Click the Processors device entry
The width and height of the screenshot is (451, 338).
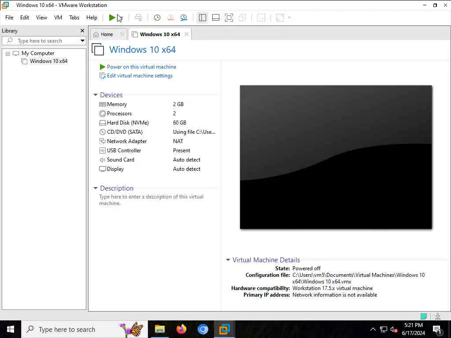119,114
